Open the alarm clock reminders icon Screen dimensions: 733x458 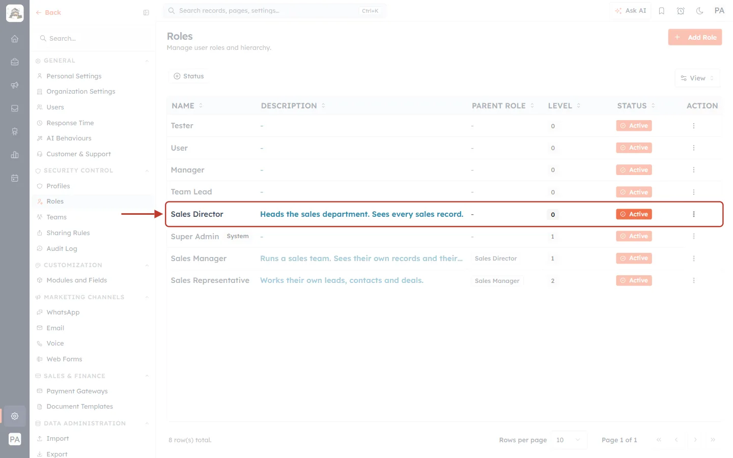pos(681,11)
